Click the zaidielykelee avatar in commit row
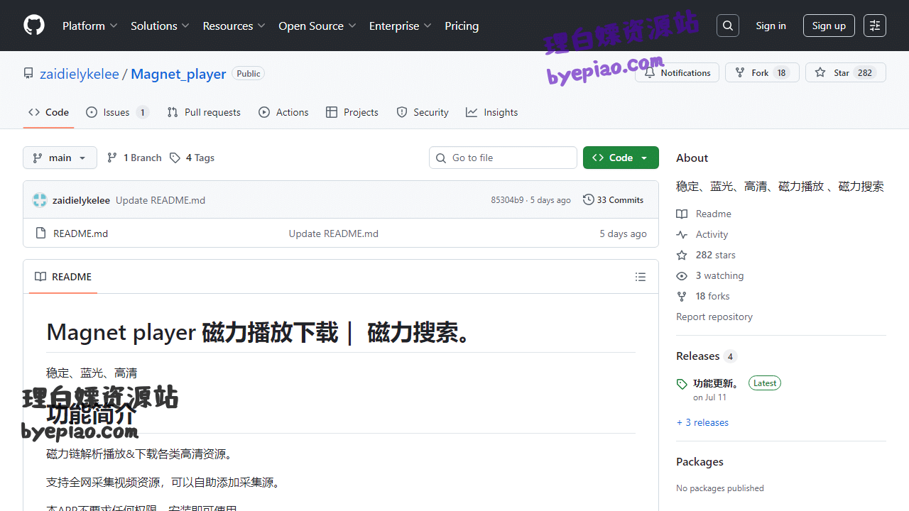 click(x=40, y=200)
